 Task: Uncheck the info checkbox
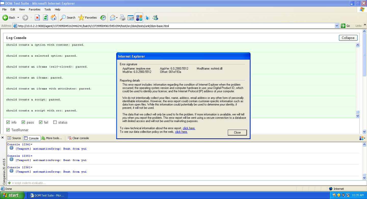click(x=8, y=122)
